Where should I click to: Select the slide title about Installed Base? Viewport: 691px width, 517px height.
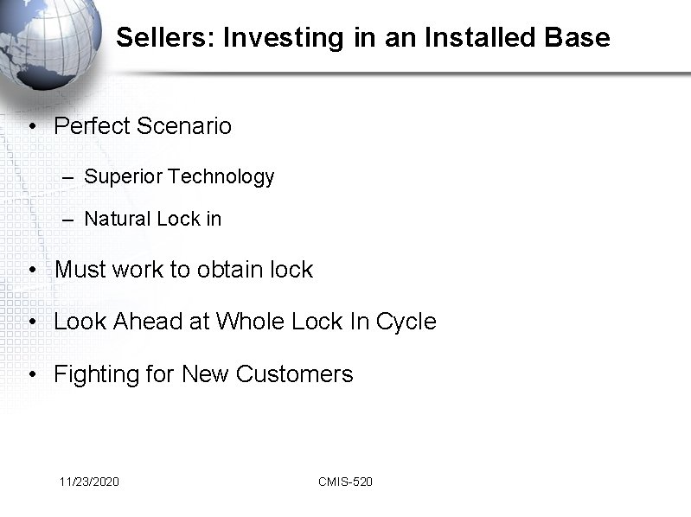[x=362, y=38]
